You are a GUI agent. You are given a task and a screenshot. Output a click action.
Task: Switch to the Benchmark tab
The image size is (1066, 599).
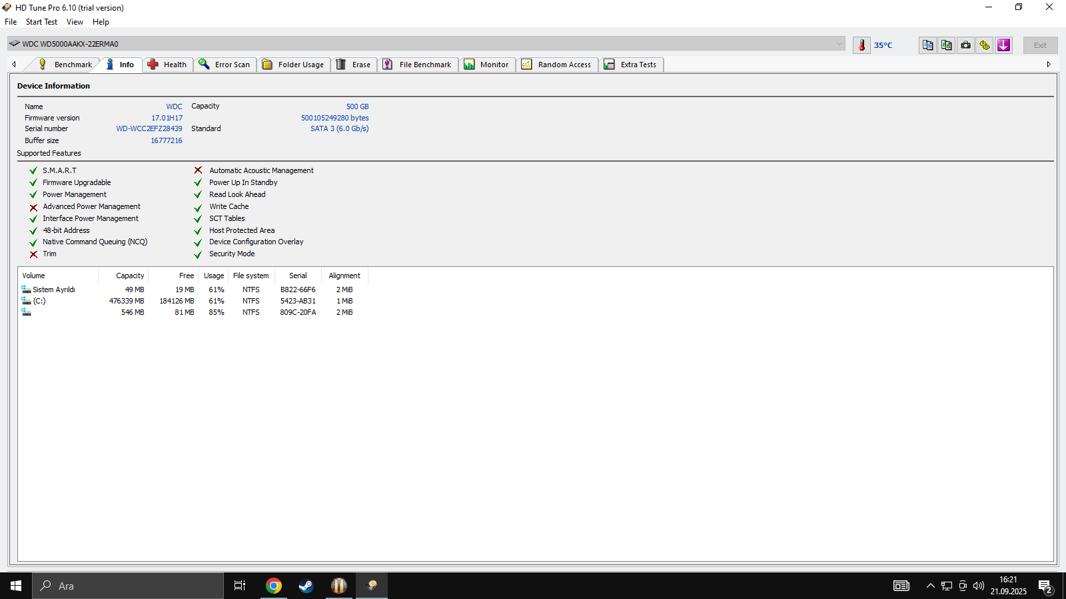point(65,65)
